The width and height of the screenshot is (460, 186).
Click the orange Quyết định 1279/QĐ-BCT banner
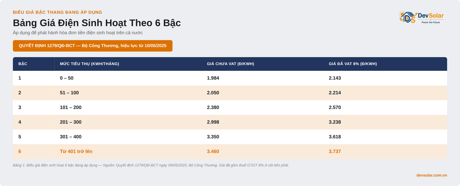pos(93,46)
